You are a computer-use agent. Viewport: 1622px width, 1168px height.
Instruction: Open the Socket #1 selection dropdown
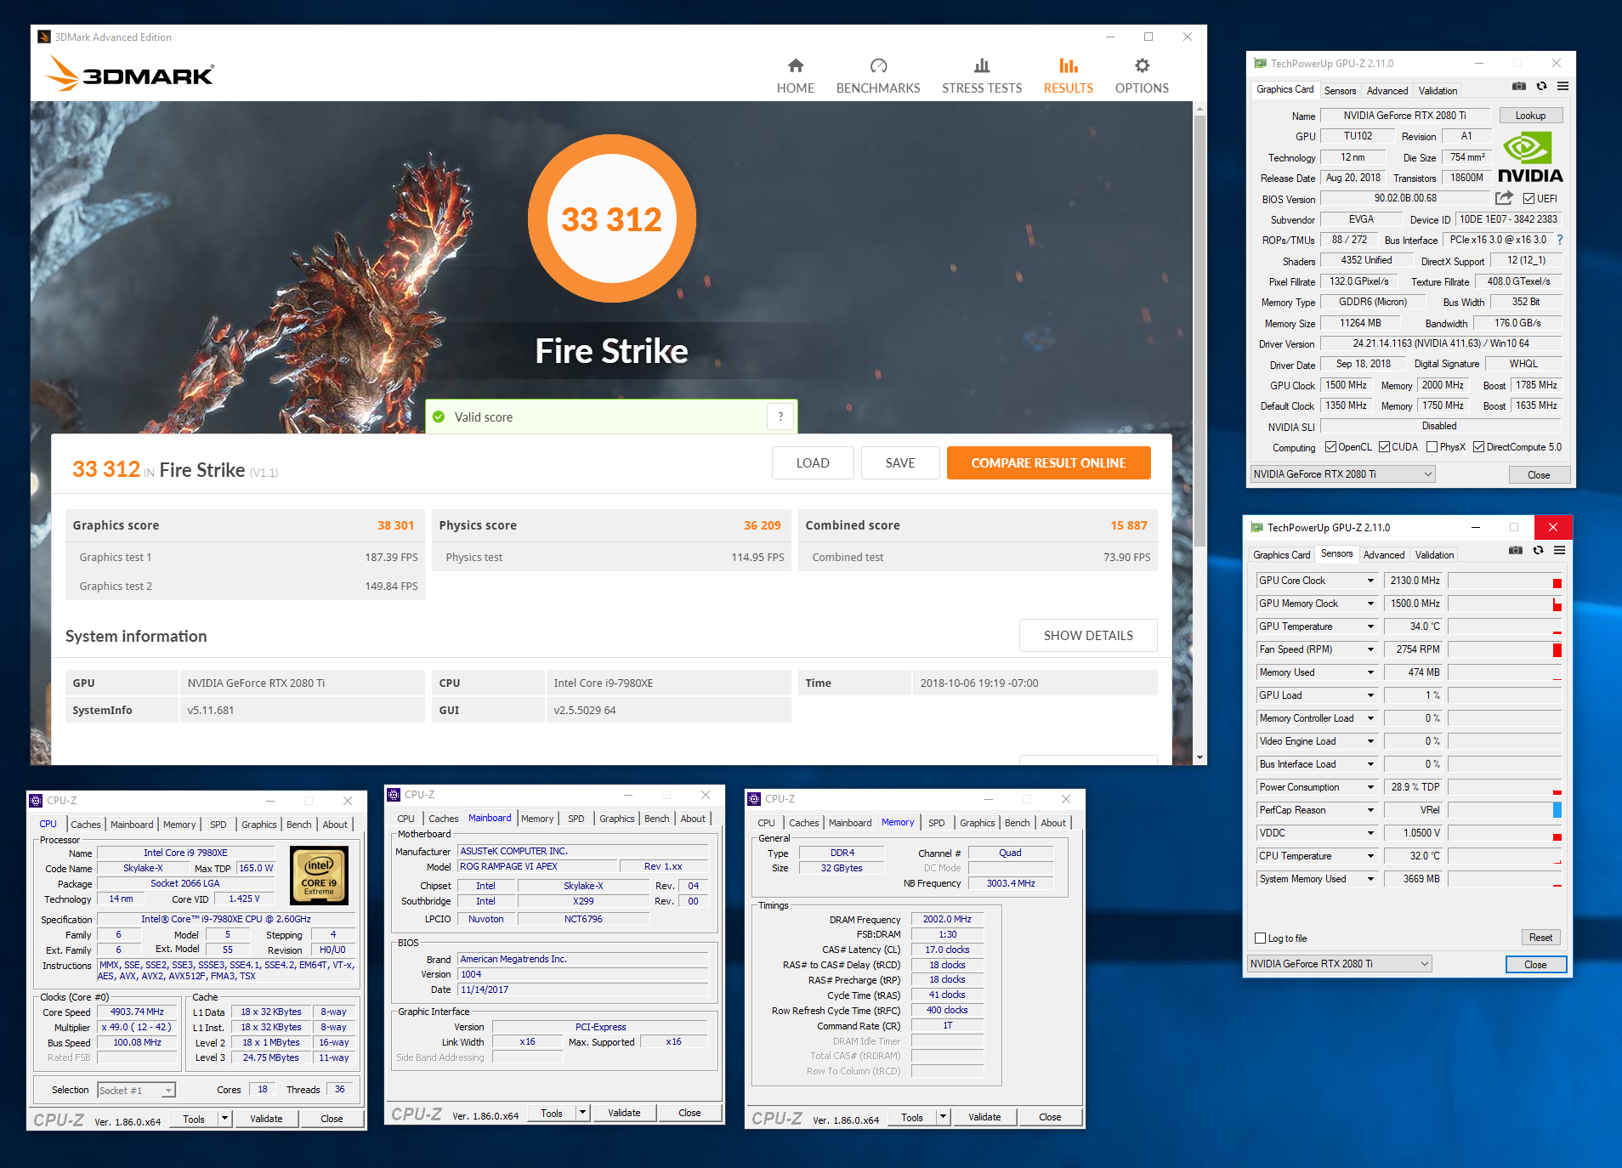tap(136, 1091)
